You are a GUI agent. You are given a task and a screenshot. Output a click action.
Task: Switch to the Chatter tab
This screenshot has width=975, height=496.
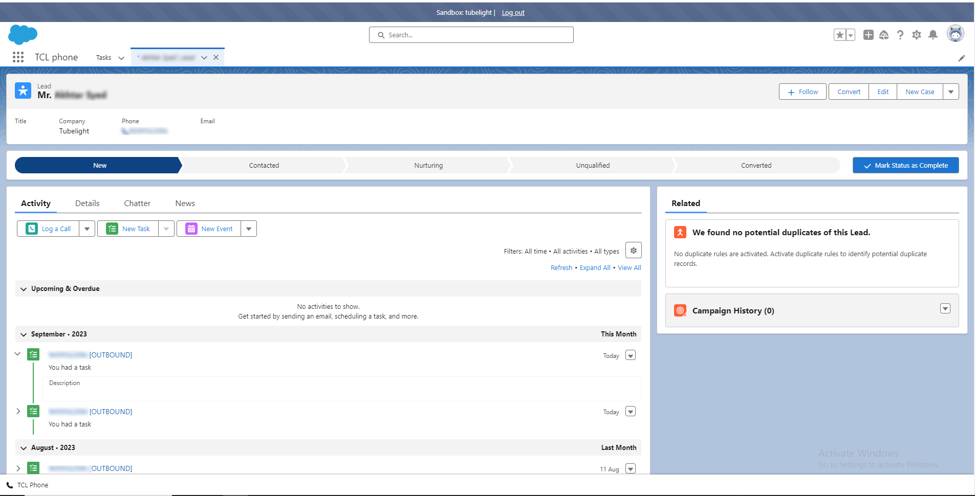(137, 204)
